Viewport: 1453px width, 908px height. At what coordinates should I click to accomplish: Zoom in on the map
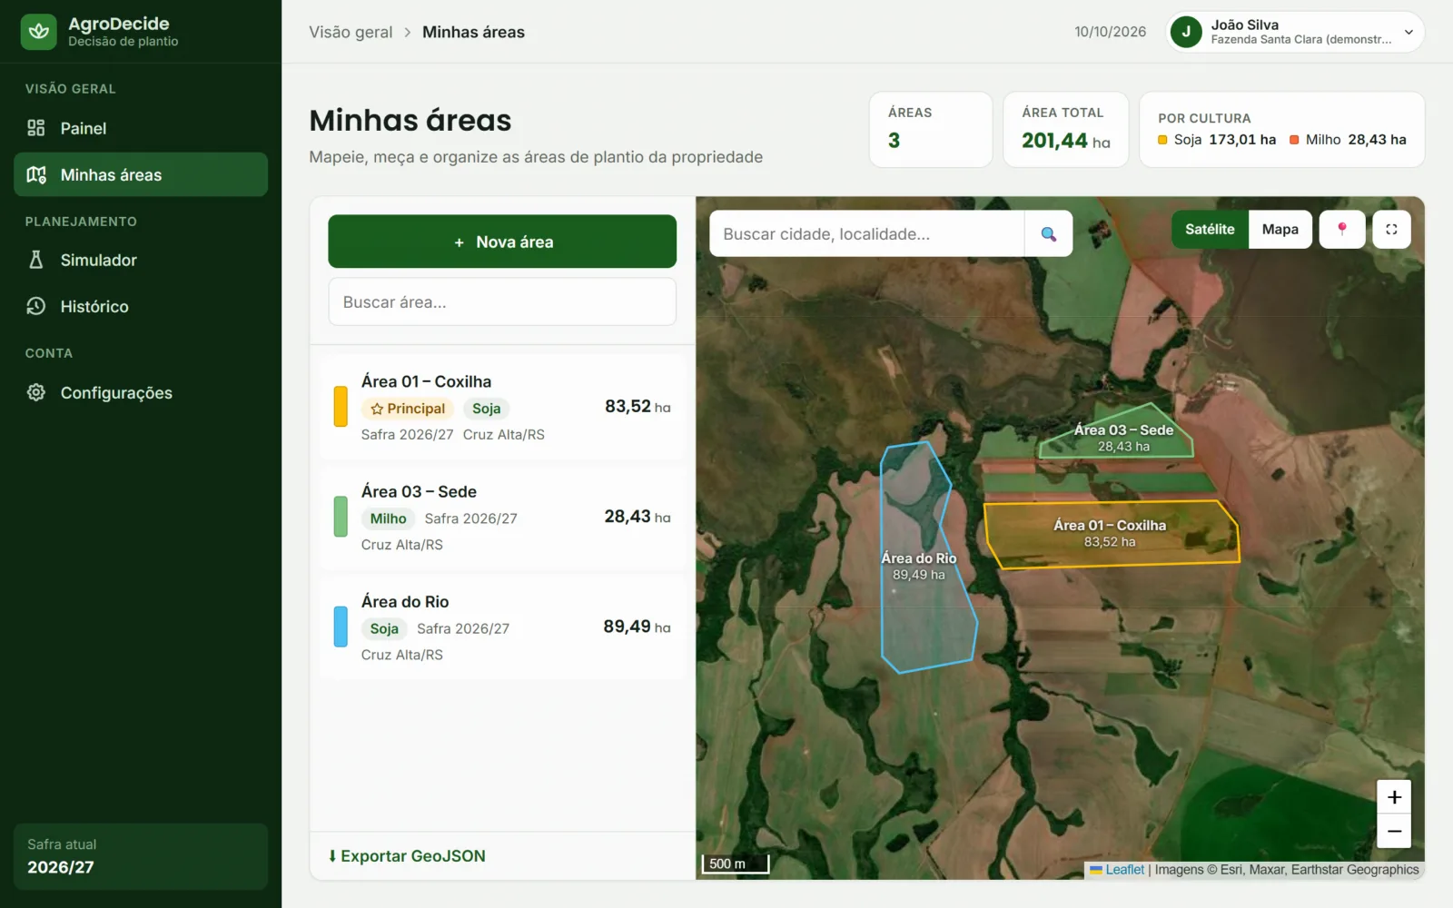click(1394, 797)
